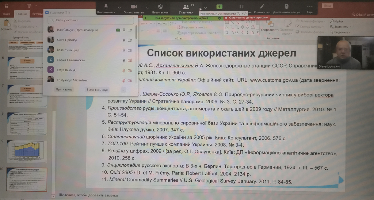Toggle camera for Slava Lipinskyi
This screenshot has width=374, height=200.
[130, 40]
